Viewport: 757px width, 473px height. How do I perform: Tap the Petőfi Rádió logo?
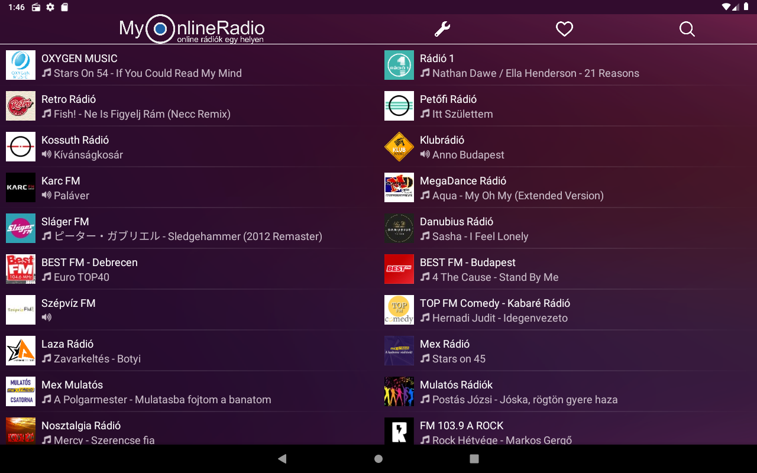pyautogui.click(x=399, y=106)
